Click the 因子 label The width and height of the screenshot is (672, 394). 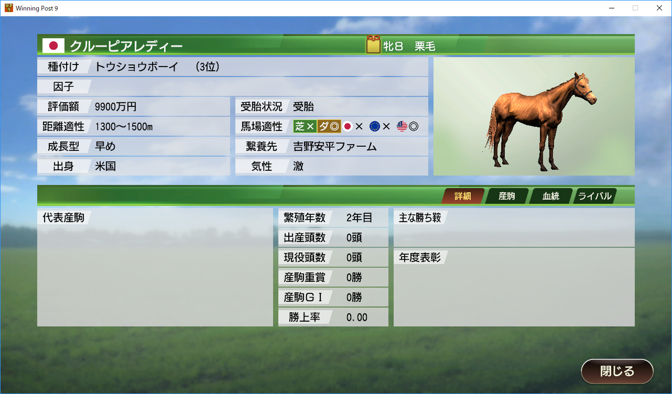point(64,87)
